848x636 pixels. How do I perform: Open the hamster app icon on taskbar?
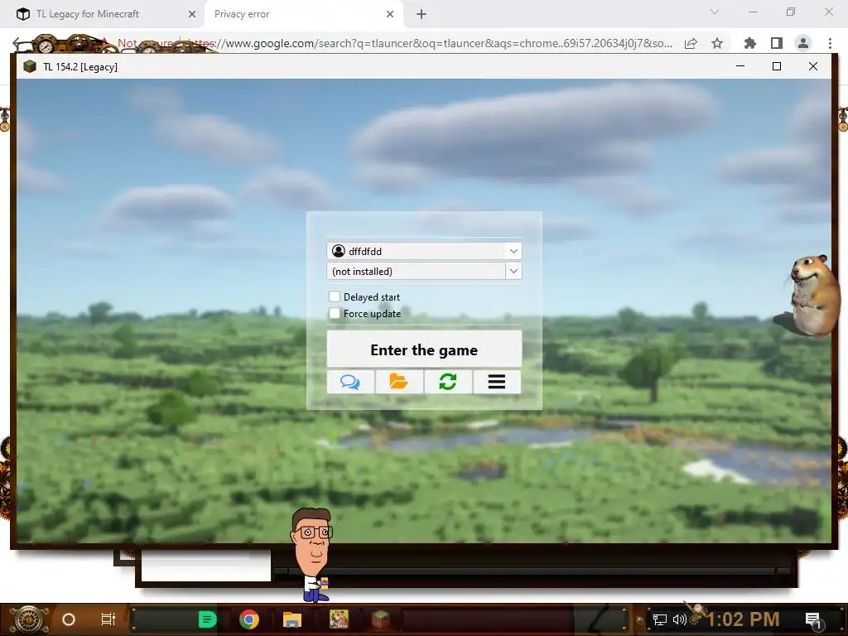click(x=339, y=619)
